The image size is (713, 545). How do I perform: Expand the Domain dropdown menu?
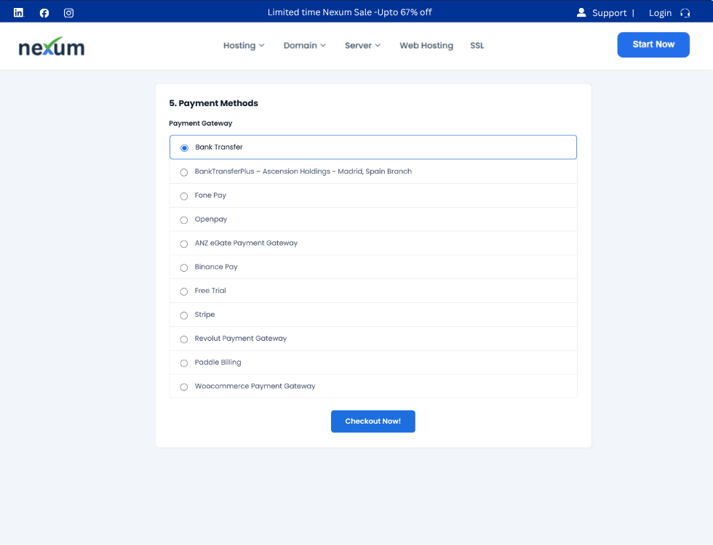pos(305,45)
